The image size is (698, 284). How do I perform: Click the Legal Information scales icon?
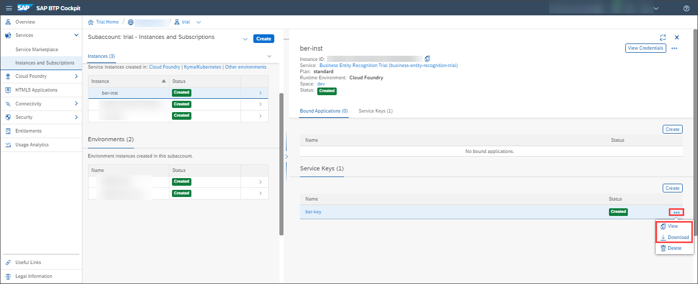8,276
